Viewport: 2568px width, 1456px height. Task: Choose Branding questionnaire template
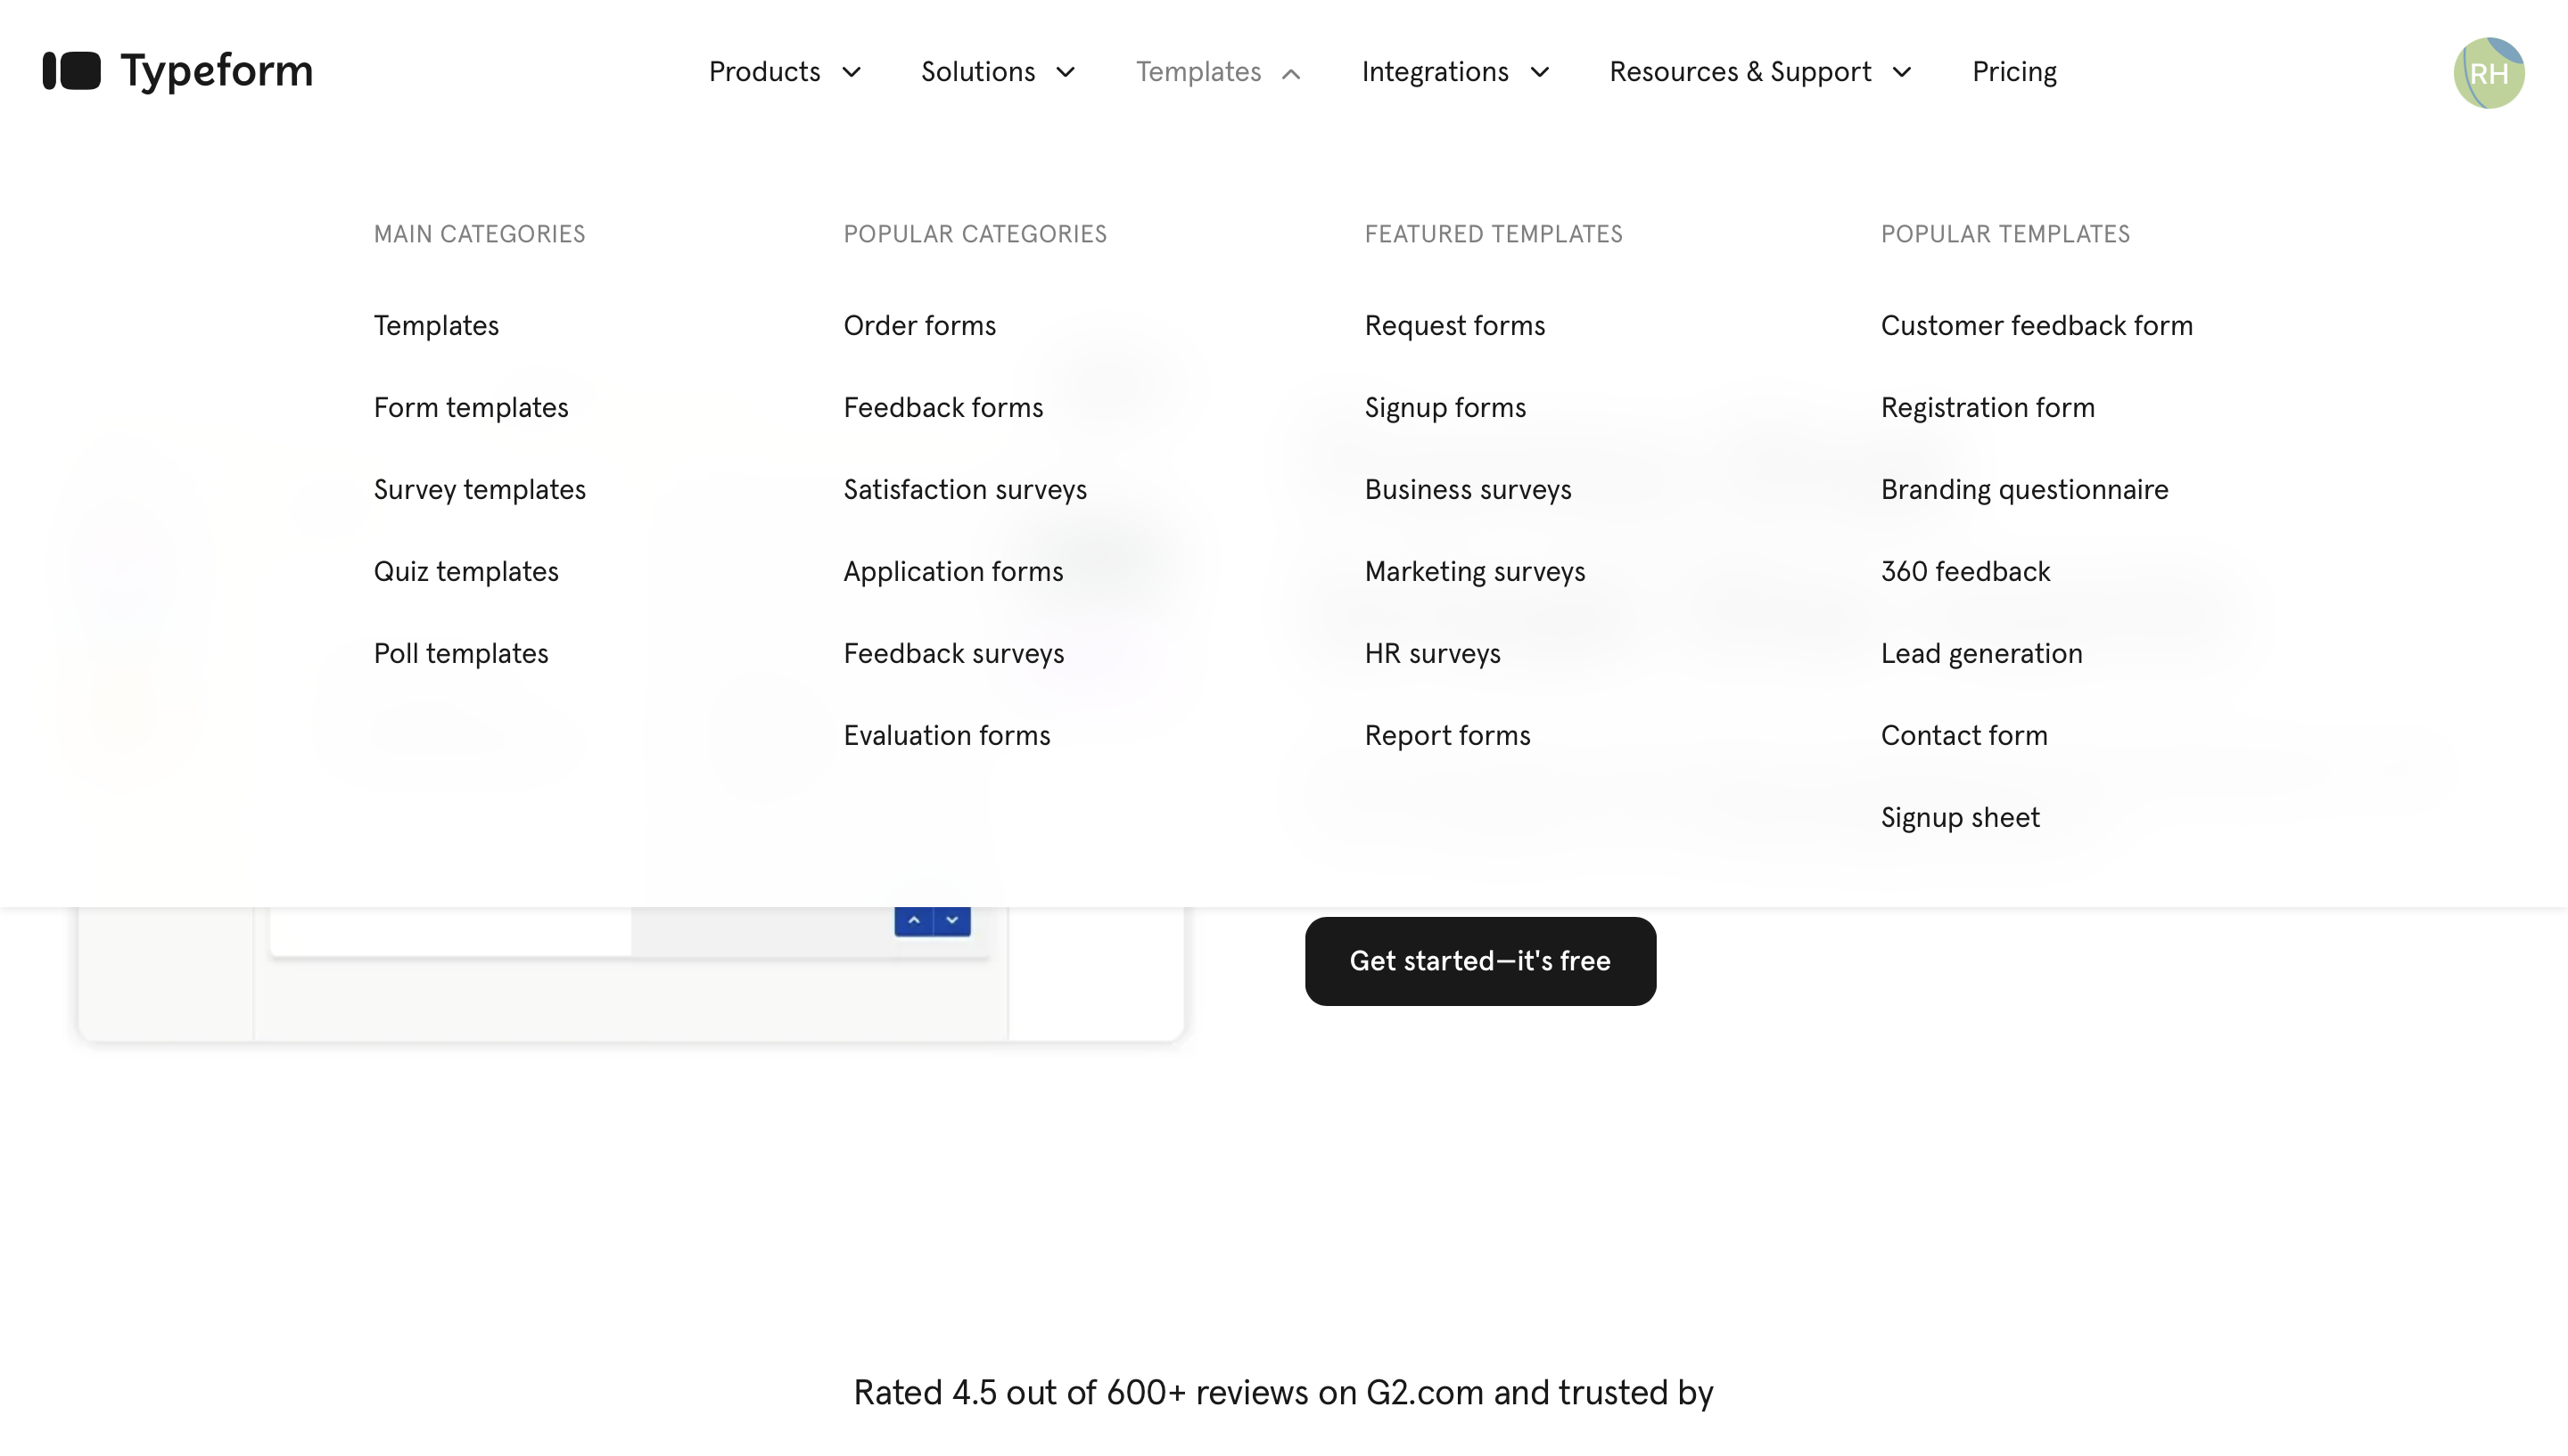(2025, 490)
